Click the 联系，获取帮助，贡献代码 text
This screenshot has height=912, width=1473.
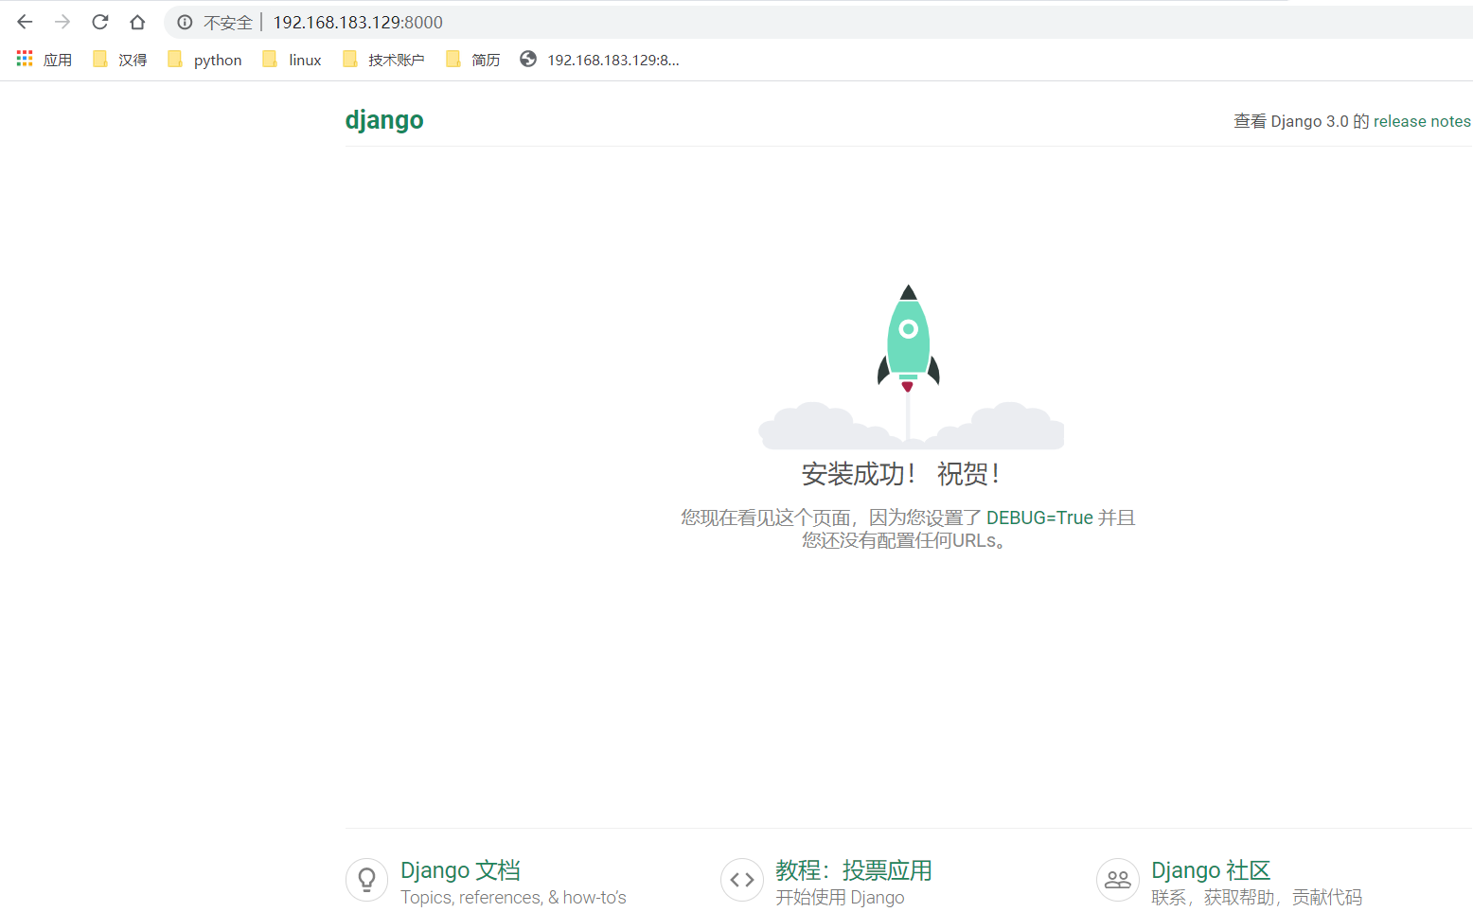click(x=1256, y=897)
